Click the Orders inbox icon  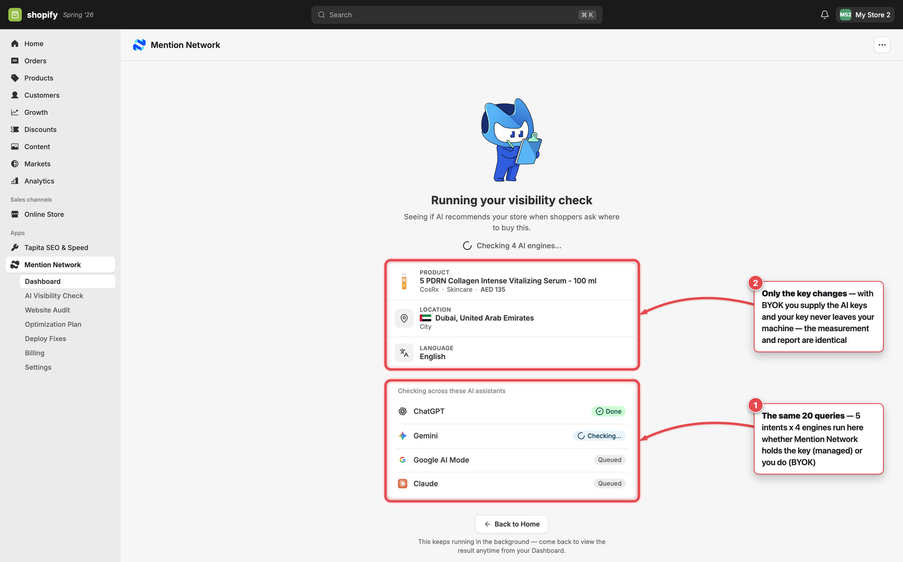coord(15,61)
